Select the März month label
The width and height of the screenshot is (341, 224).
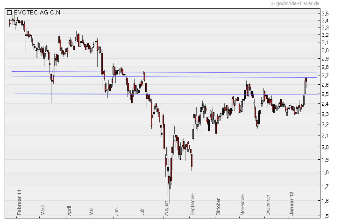(x=43, y=210)
